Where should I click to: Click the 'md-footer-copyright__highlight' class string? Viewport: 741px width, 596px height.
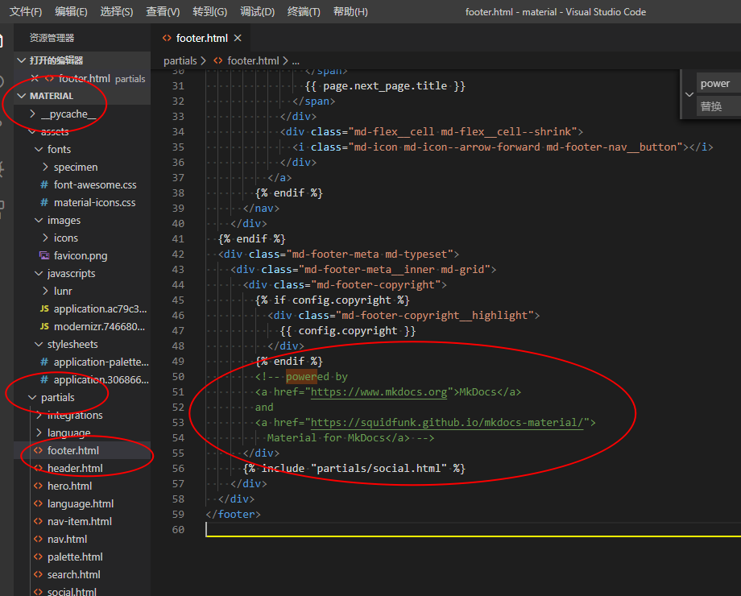(435, 315)
